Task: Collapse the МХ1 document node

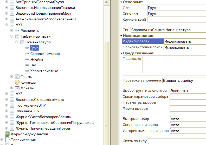Action: coord(7,25)
